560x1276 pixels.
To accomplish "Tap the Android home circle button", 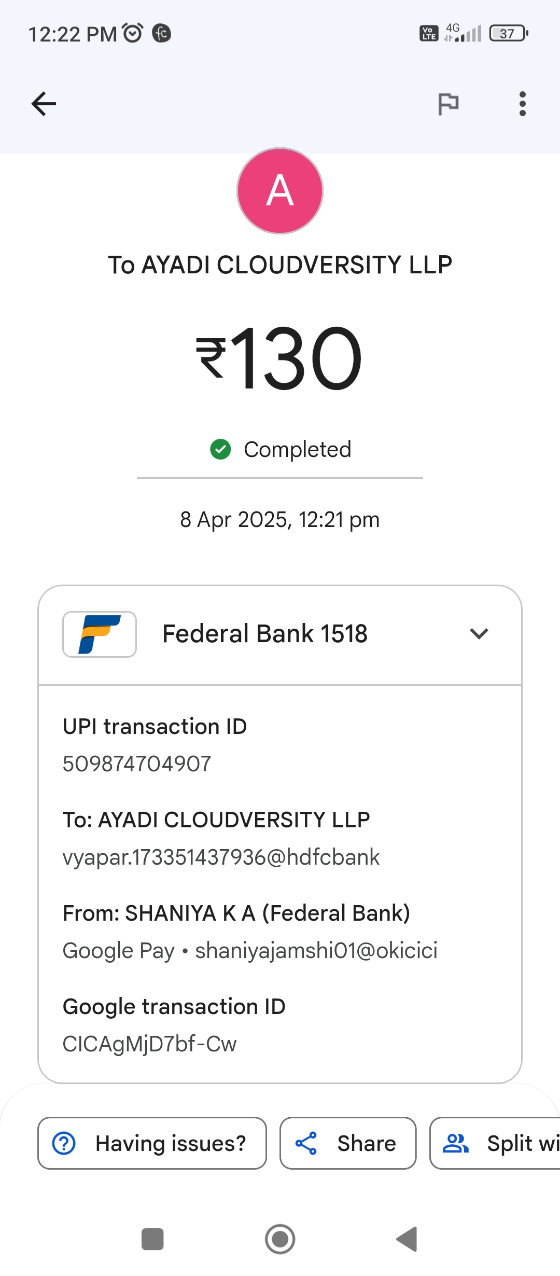I will [x=280, y=1239].
